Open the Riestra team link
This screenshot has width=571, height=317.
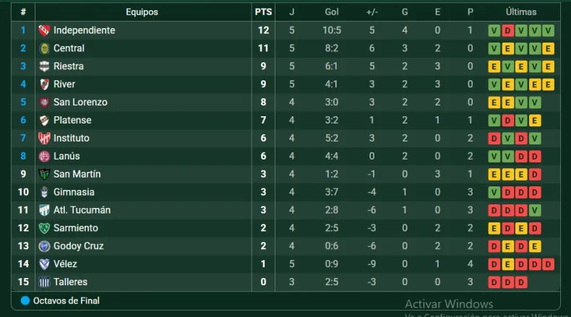(x=69, y=66)
